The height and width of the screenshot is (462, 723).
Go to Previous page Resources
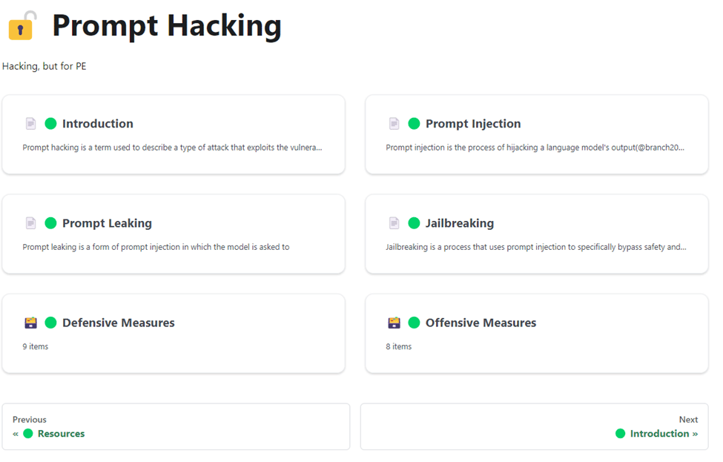tap(176, 427)
